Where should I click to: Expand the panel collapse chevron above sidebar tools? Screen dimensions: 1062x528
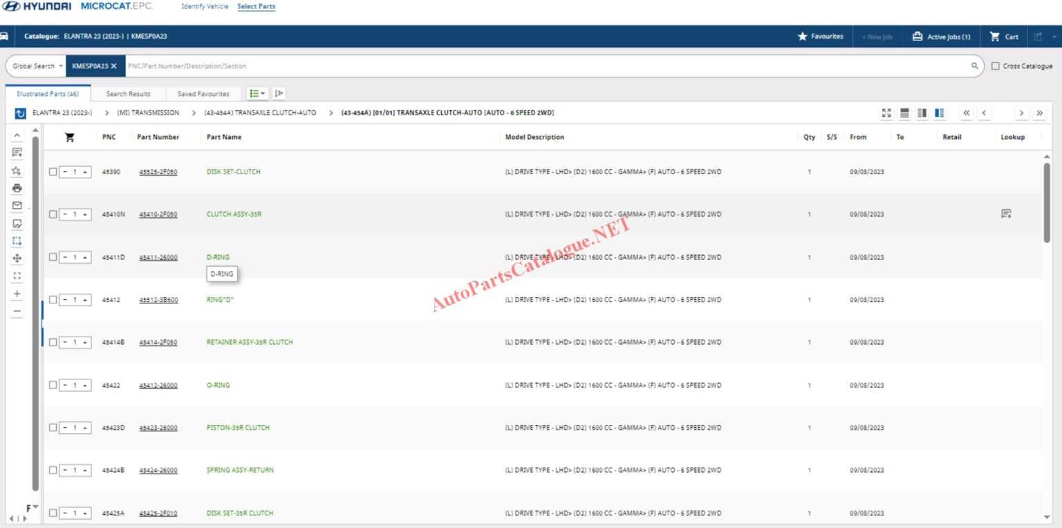pyautogui.click(x=17, y=135)
